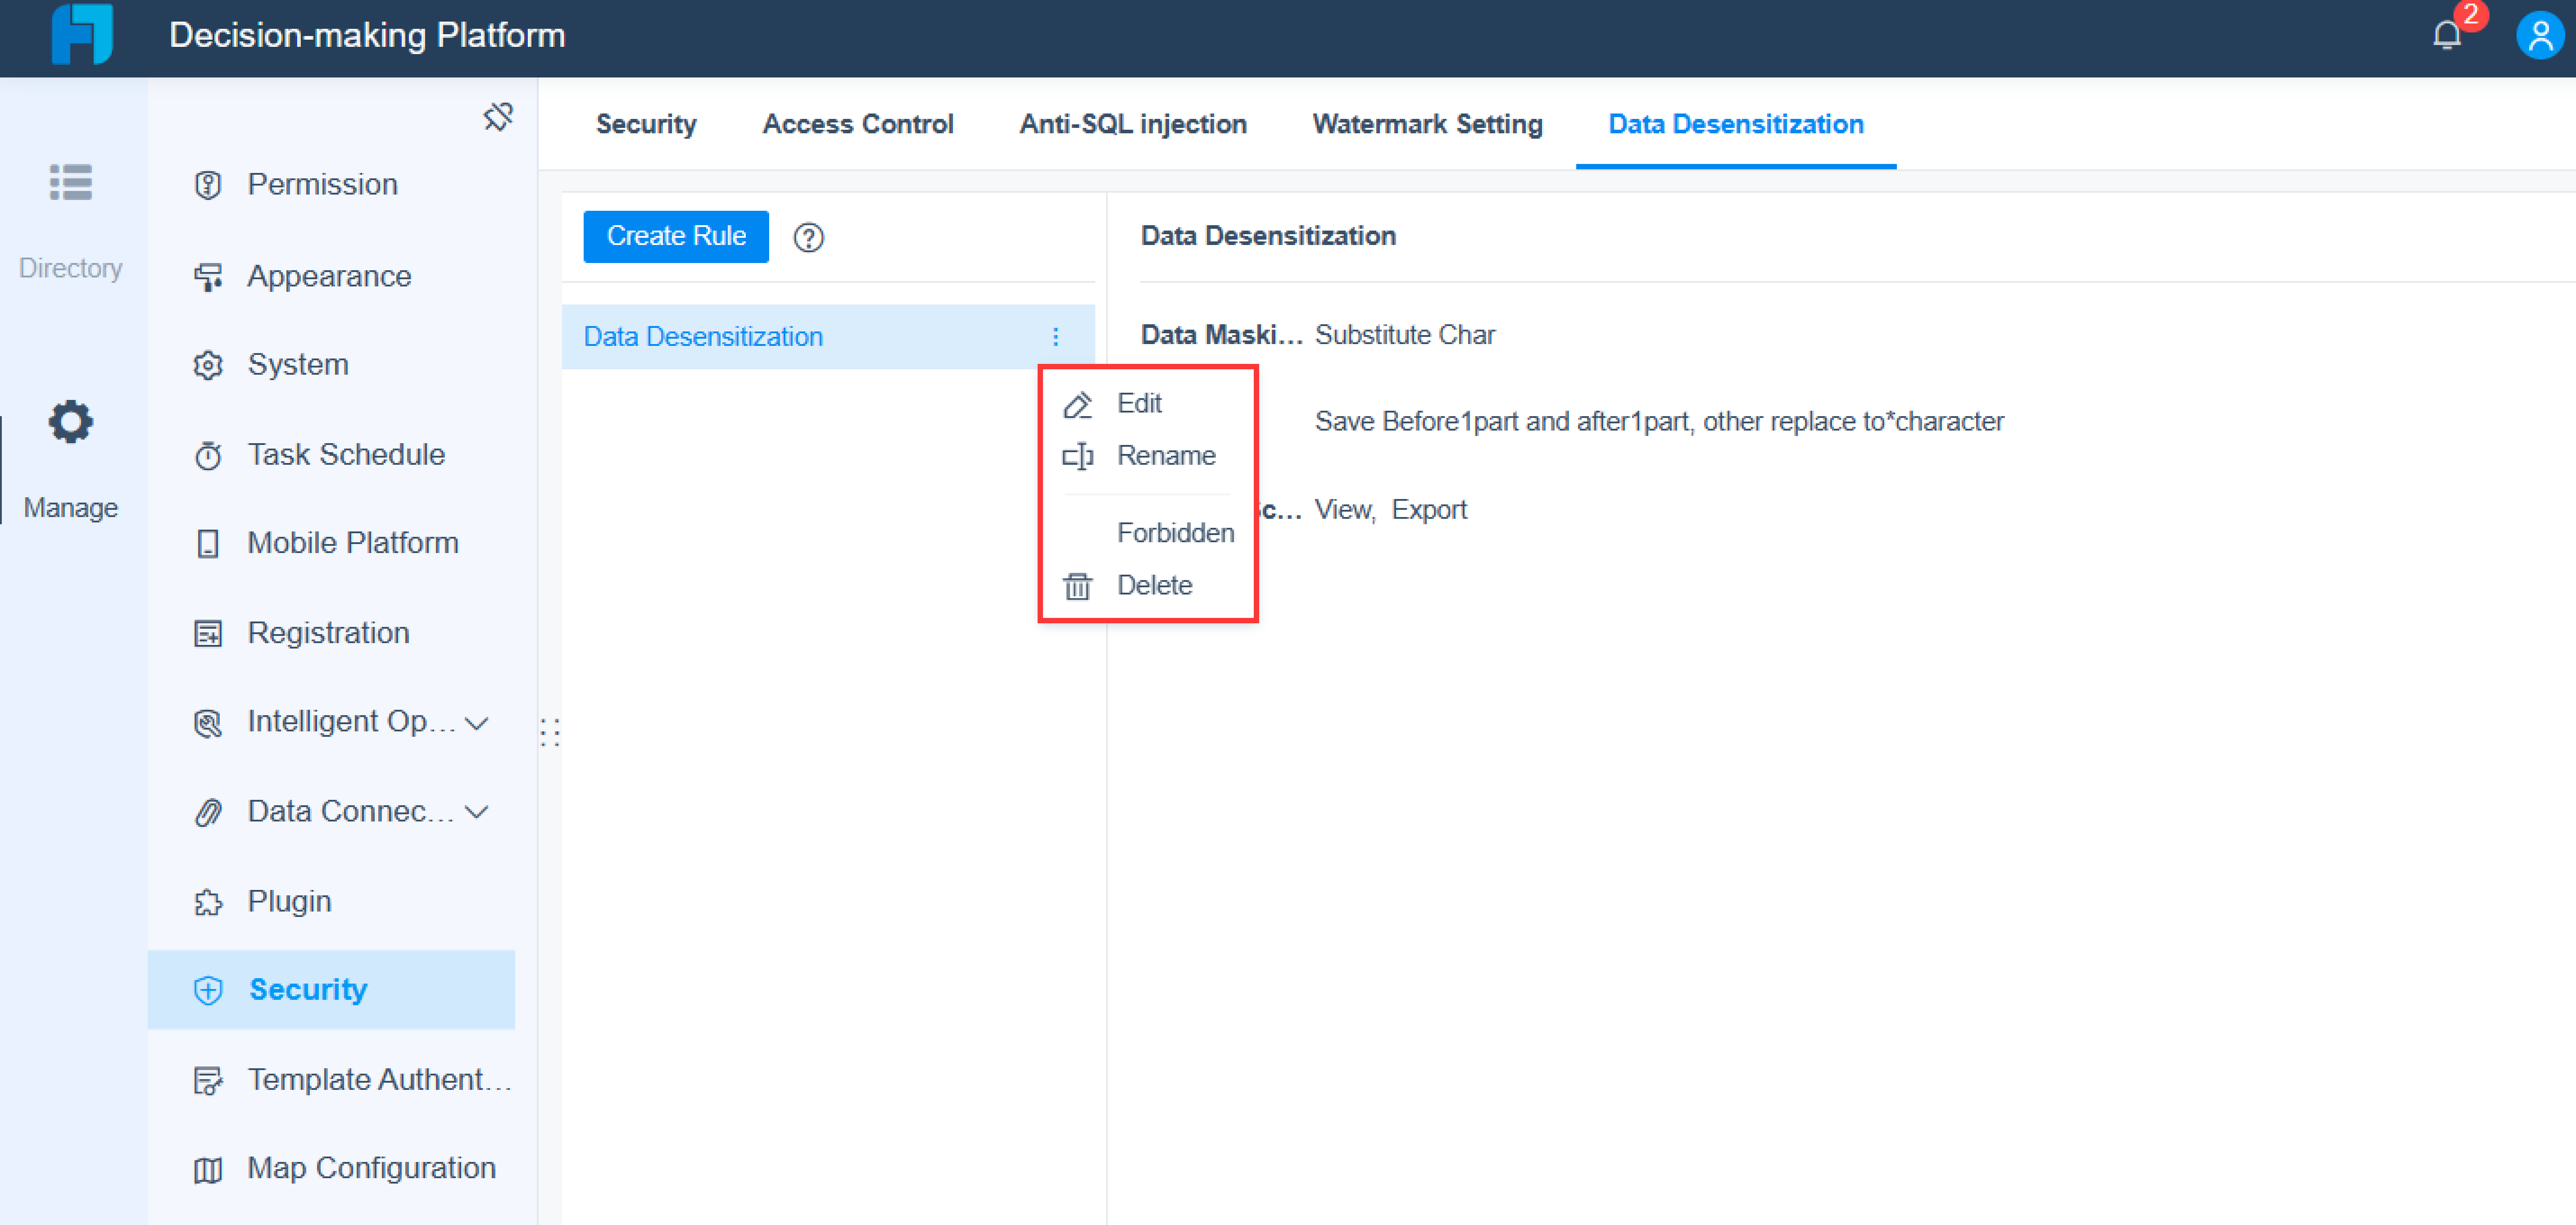Viewport: 2576px width, 1225px height.
Task: Click the help question mark icon
Action: pos(808,237)
